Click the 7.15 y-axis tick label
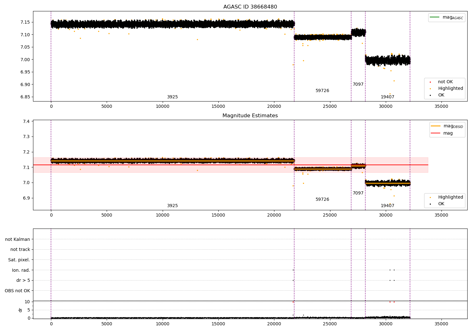Screen dimensions: 472x331 (x=25, y=22)
